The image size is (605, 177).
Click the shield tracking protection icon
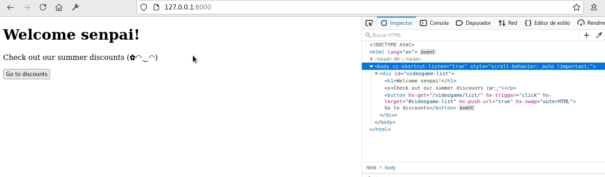tap(144, 7)
